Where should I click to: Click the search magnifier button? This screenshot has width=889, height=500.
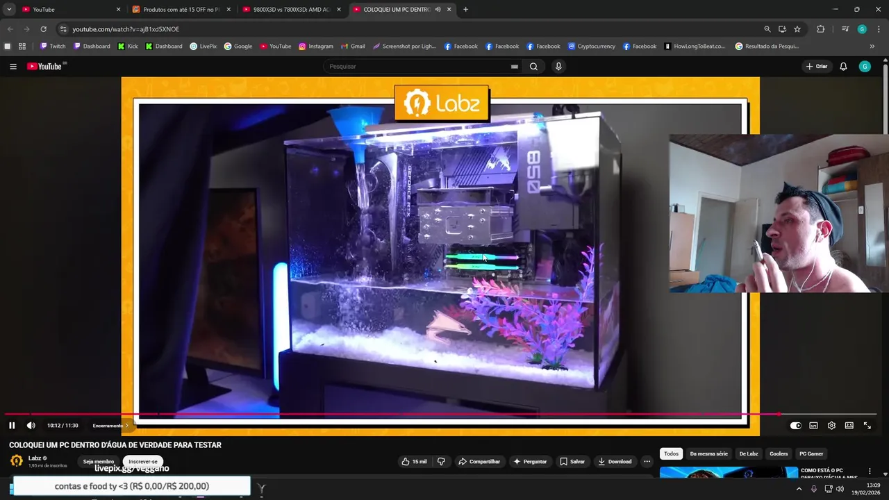(x=533, y=67)
